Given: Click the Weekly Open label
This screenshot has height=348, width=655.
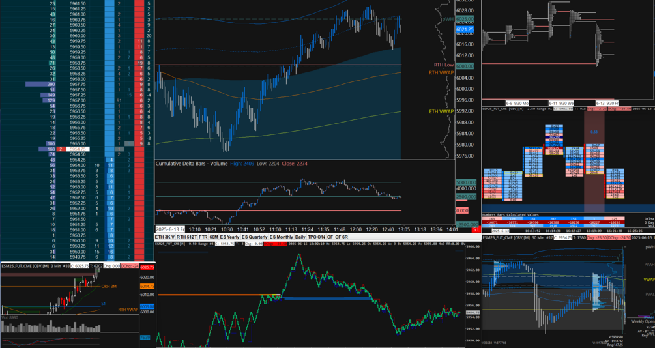Looking at the screenshot, I should [643, 321].
